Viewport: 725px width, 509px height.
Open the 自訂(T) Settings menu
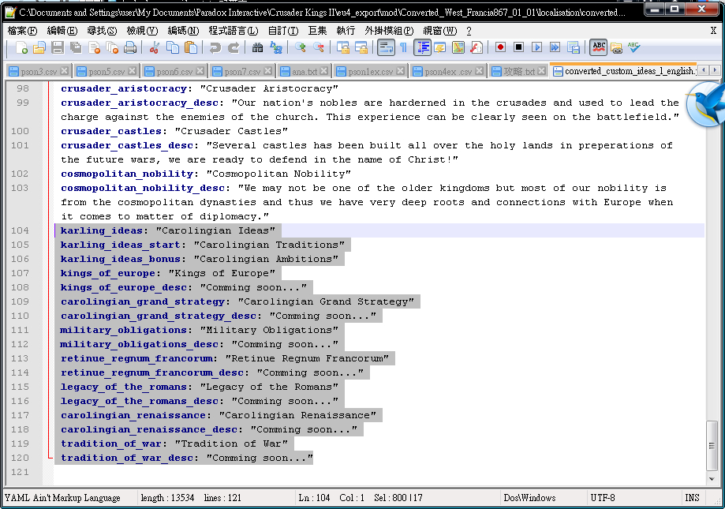pos(283,31)
